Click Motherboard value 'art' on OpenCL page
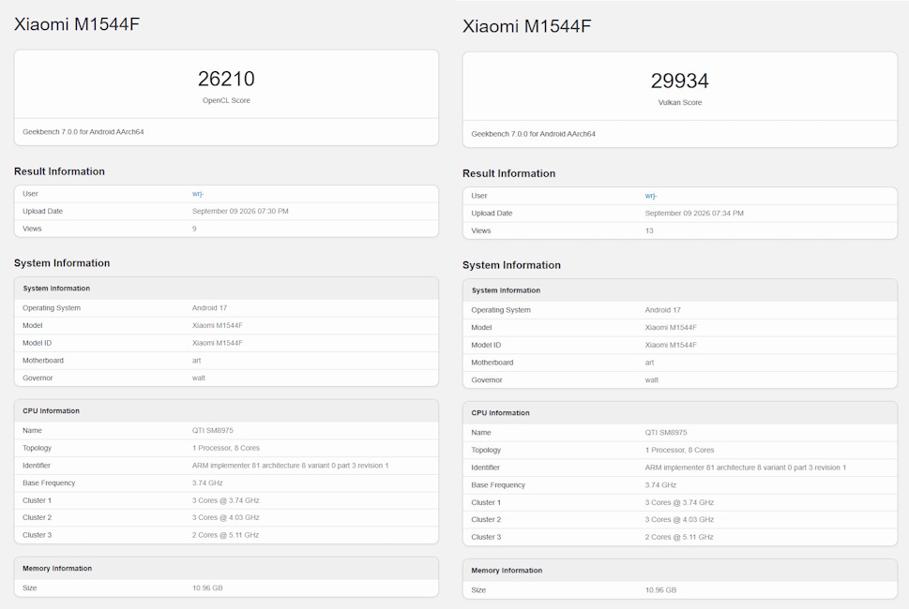 tap(196, 361)
